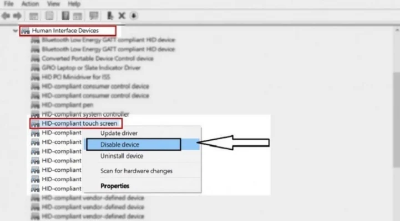
Task: Open the File menu
Action: pos(9,4)
